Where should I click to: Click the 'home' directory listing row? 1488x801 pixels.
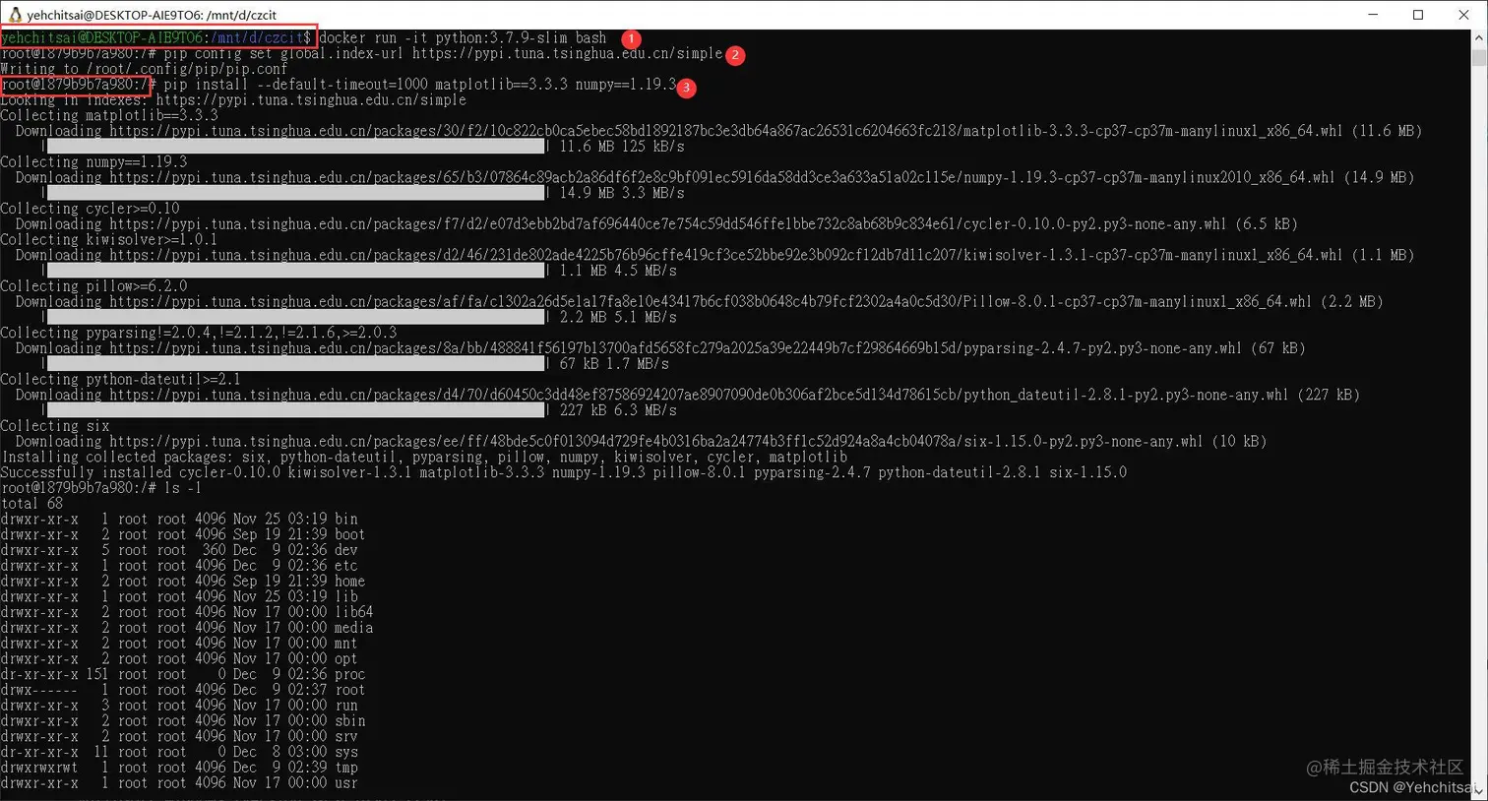point(183,582)
